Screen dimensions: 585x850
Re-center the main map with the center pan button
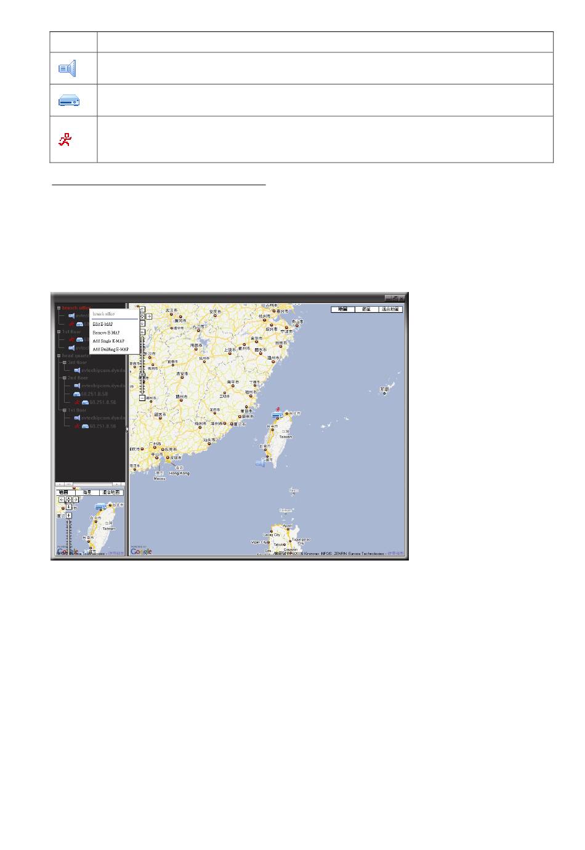coord(142,317)
